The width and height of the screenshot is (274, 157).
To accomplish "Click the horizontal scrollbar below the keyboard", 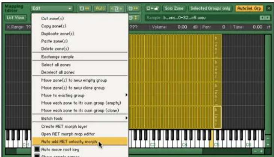I will [x=109, y=151].
